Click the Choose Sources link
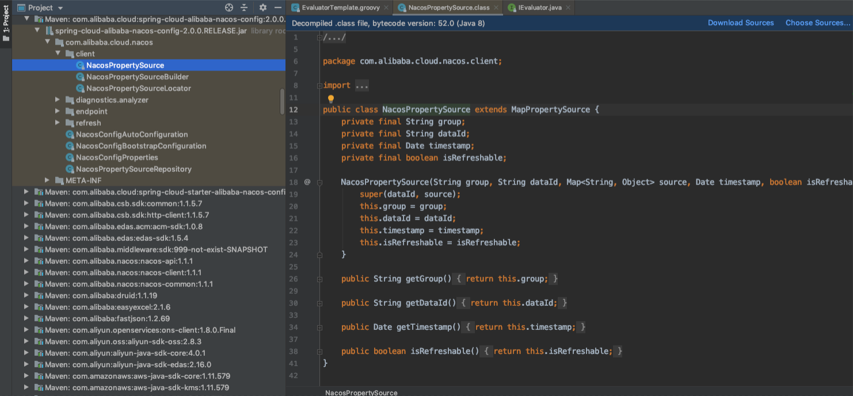Image resolution: width=853 pixels, height=396 pixels. click(x=818, y=22)
